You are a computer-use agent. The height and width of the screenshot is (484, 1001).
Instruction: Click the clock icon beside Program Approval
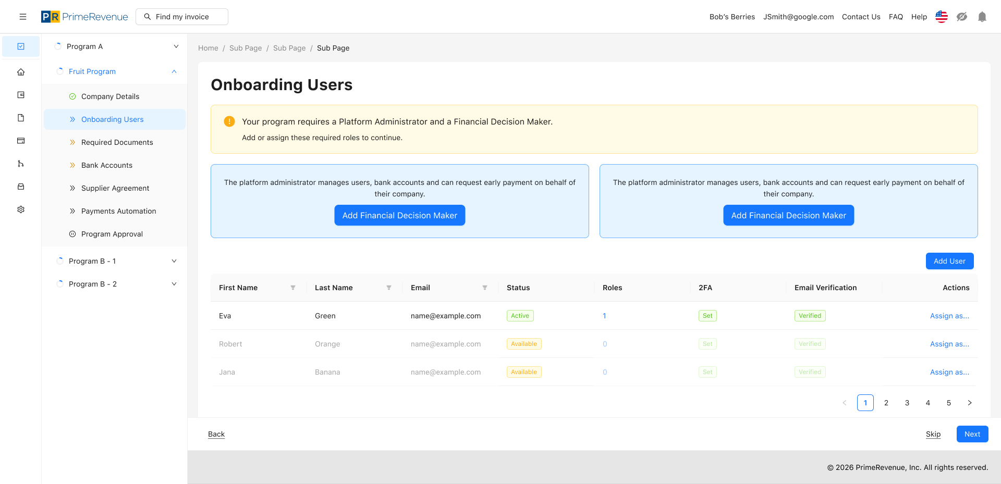(x=72, y=234)
